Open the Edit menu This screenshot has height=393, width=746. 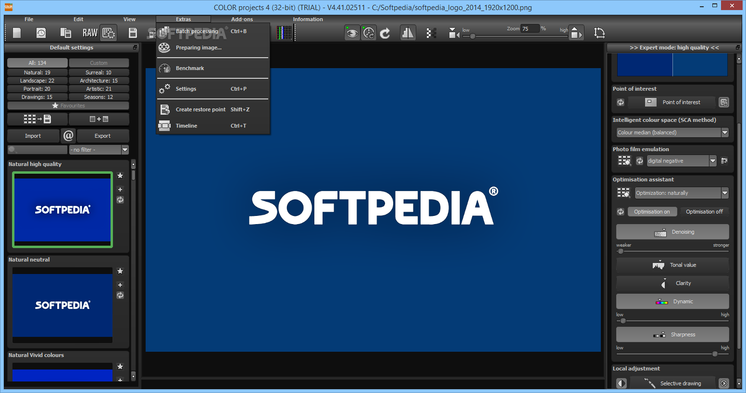click(x=78, y=19)
